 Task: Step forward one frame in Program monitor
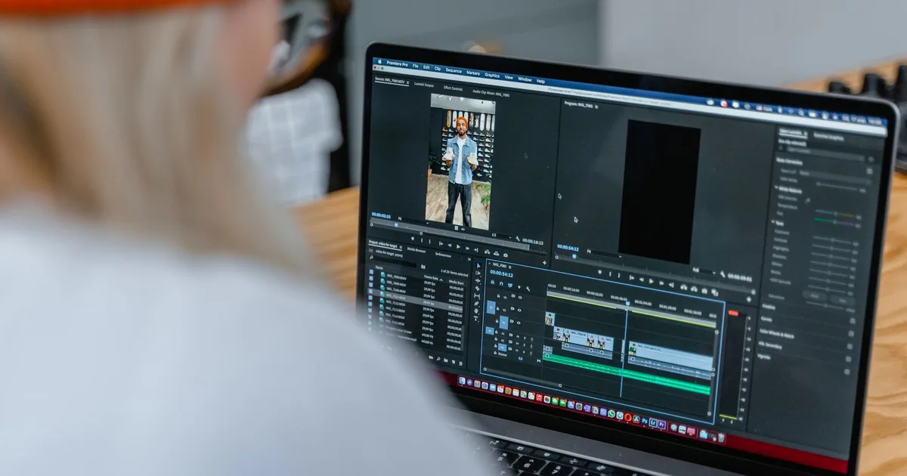[661, 283]
